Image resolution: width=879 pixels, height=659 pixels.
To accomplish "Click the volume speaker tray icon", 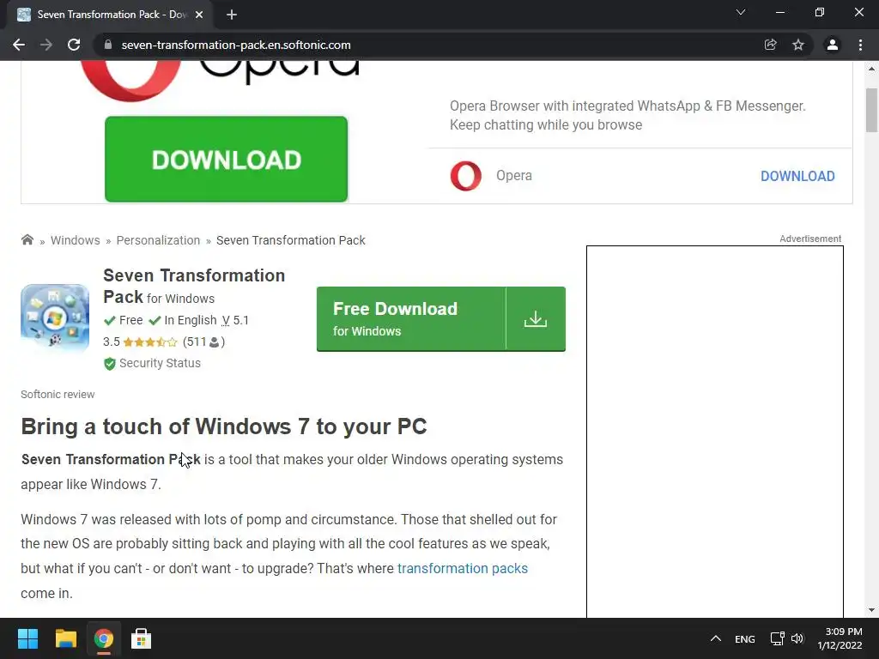I will (797, 638).
